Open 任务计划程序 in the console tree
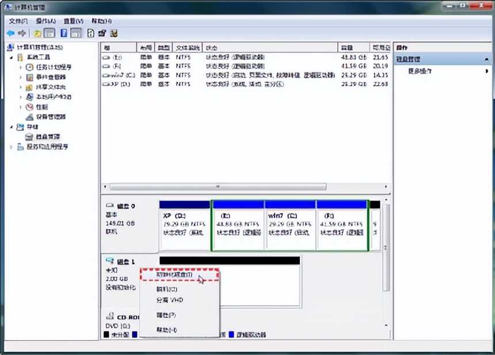The width and height of the screenshot is (495, 355). pyautogui.click(x=30, y=67)
